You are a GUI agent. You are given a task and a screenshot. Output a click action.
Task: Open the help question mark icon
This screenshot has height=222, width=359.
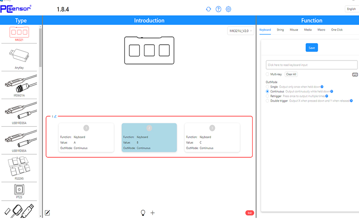tap(218, 9)
